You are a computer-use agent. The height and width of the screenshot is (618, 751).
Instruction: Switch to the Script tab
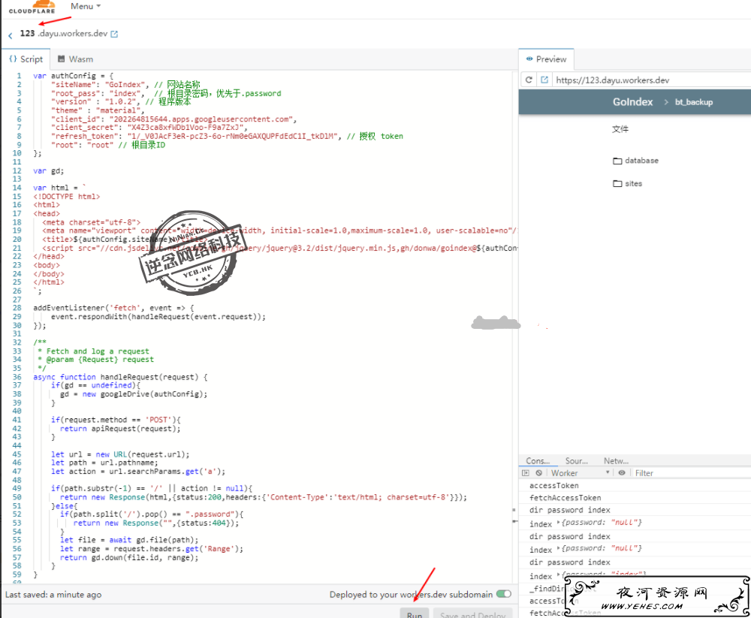(26, 59)
